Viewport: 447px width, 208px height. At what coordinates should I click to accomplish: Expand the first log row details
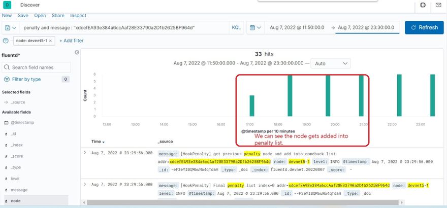point(85,152)
